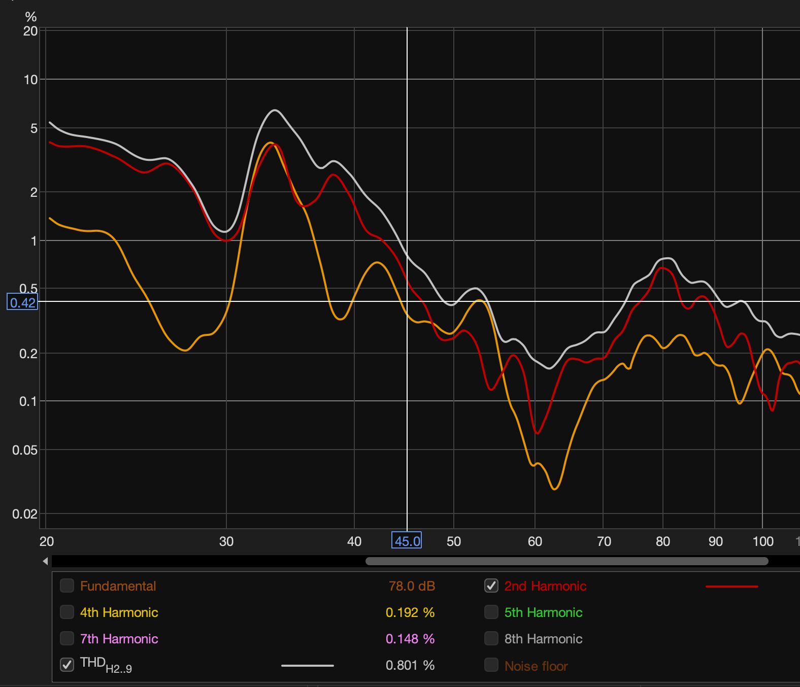This screenshot has width=800, height=687.
Task: Uncheck the 2nd Harmonic checkbox
Action: (491, 586)
